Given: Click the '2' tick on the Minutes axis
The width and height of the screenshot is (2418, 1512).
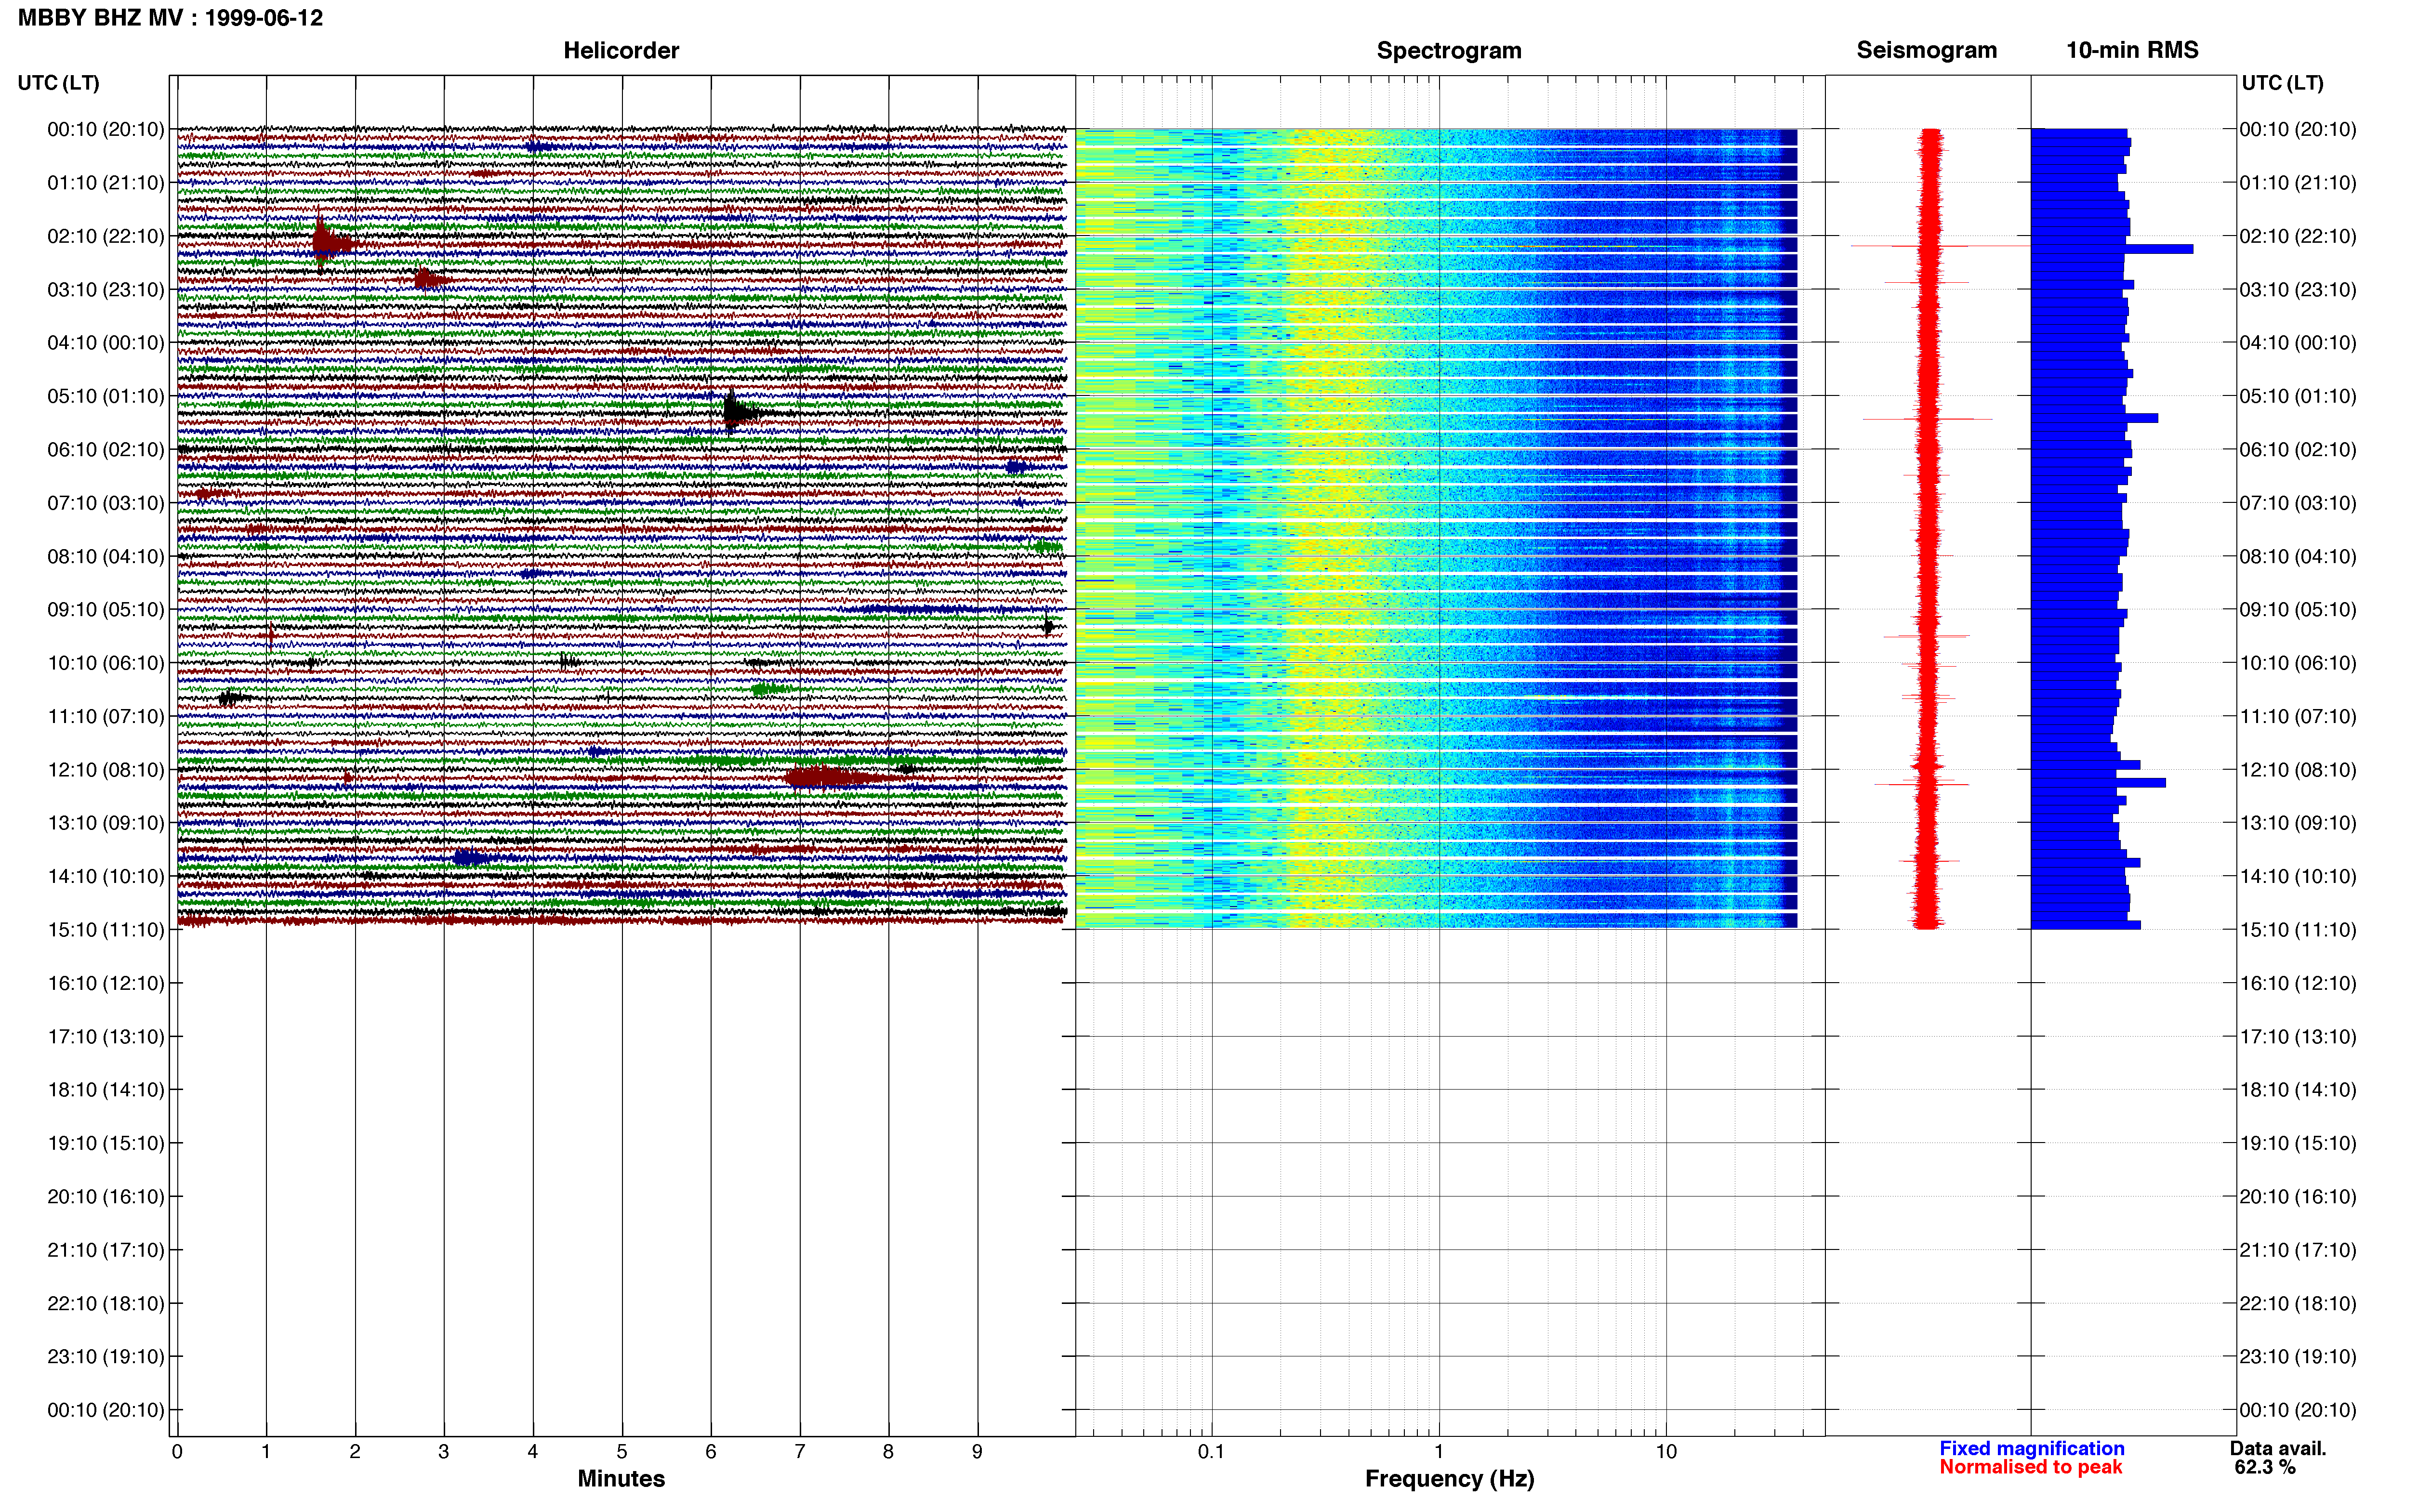Looking at the screenshot, I should click(355, 1452).
